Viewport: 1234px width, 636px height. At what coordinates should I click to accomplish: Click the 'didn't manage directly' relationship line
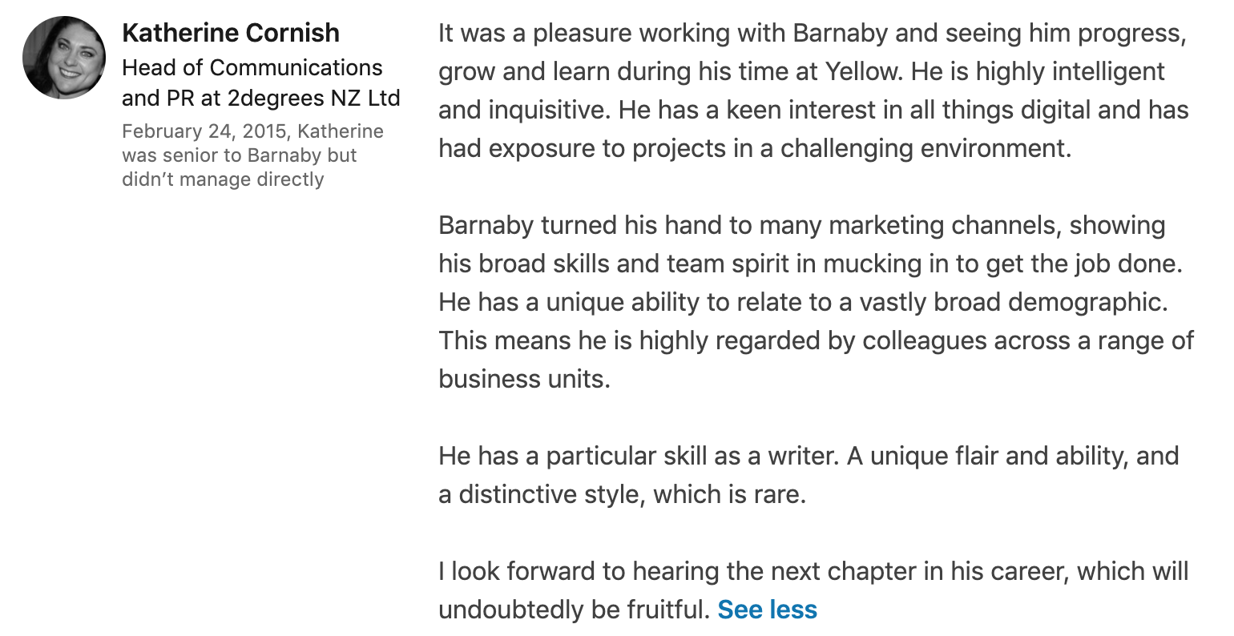coord(223,179)
